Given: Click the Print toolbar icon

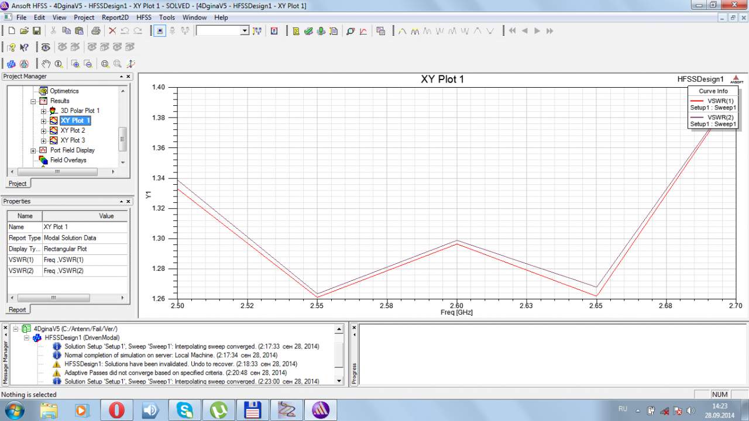Looking at the screenshot, I should (x=95, y=31).
